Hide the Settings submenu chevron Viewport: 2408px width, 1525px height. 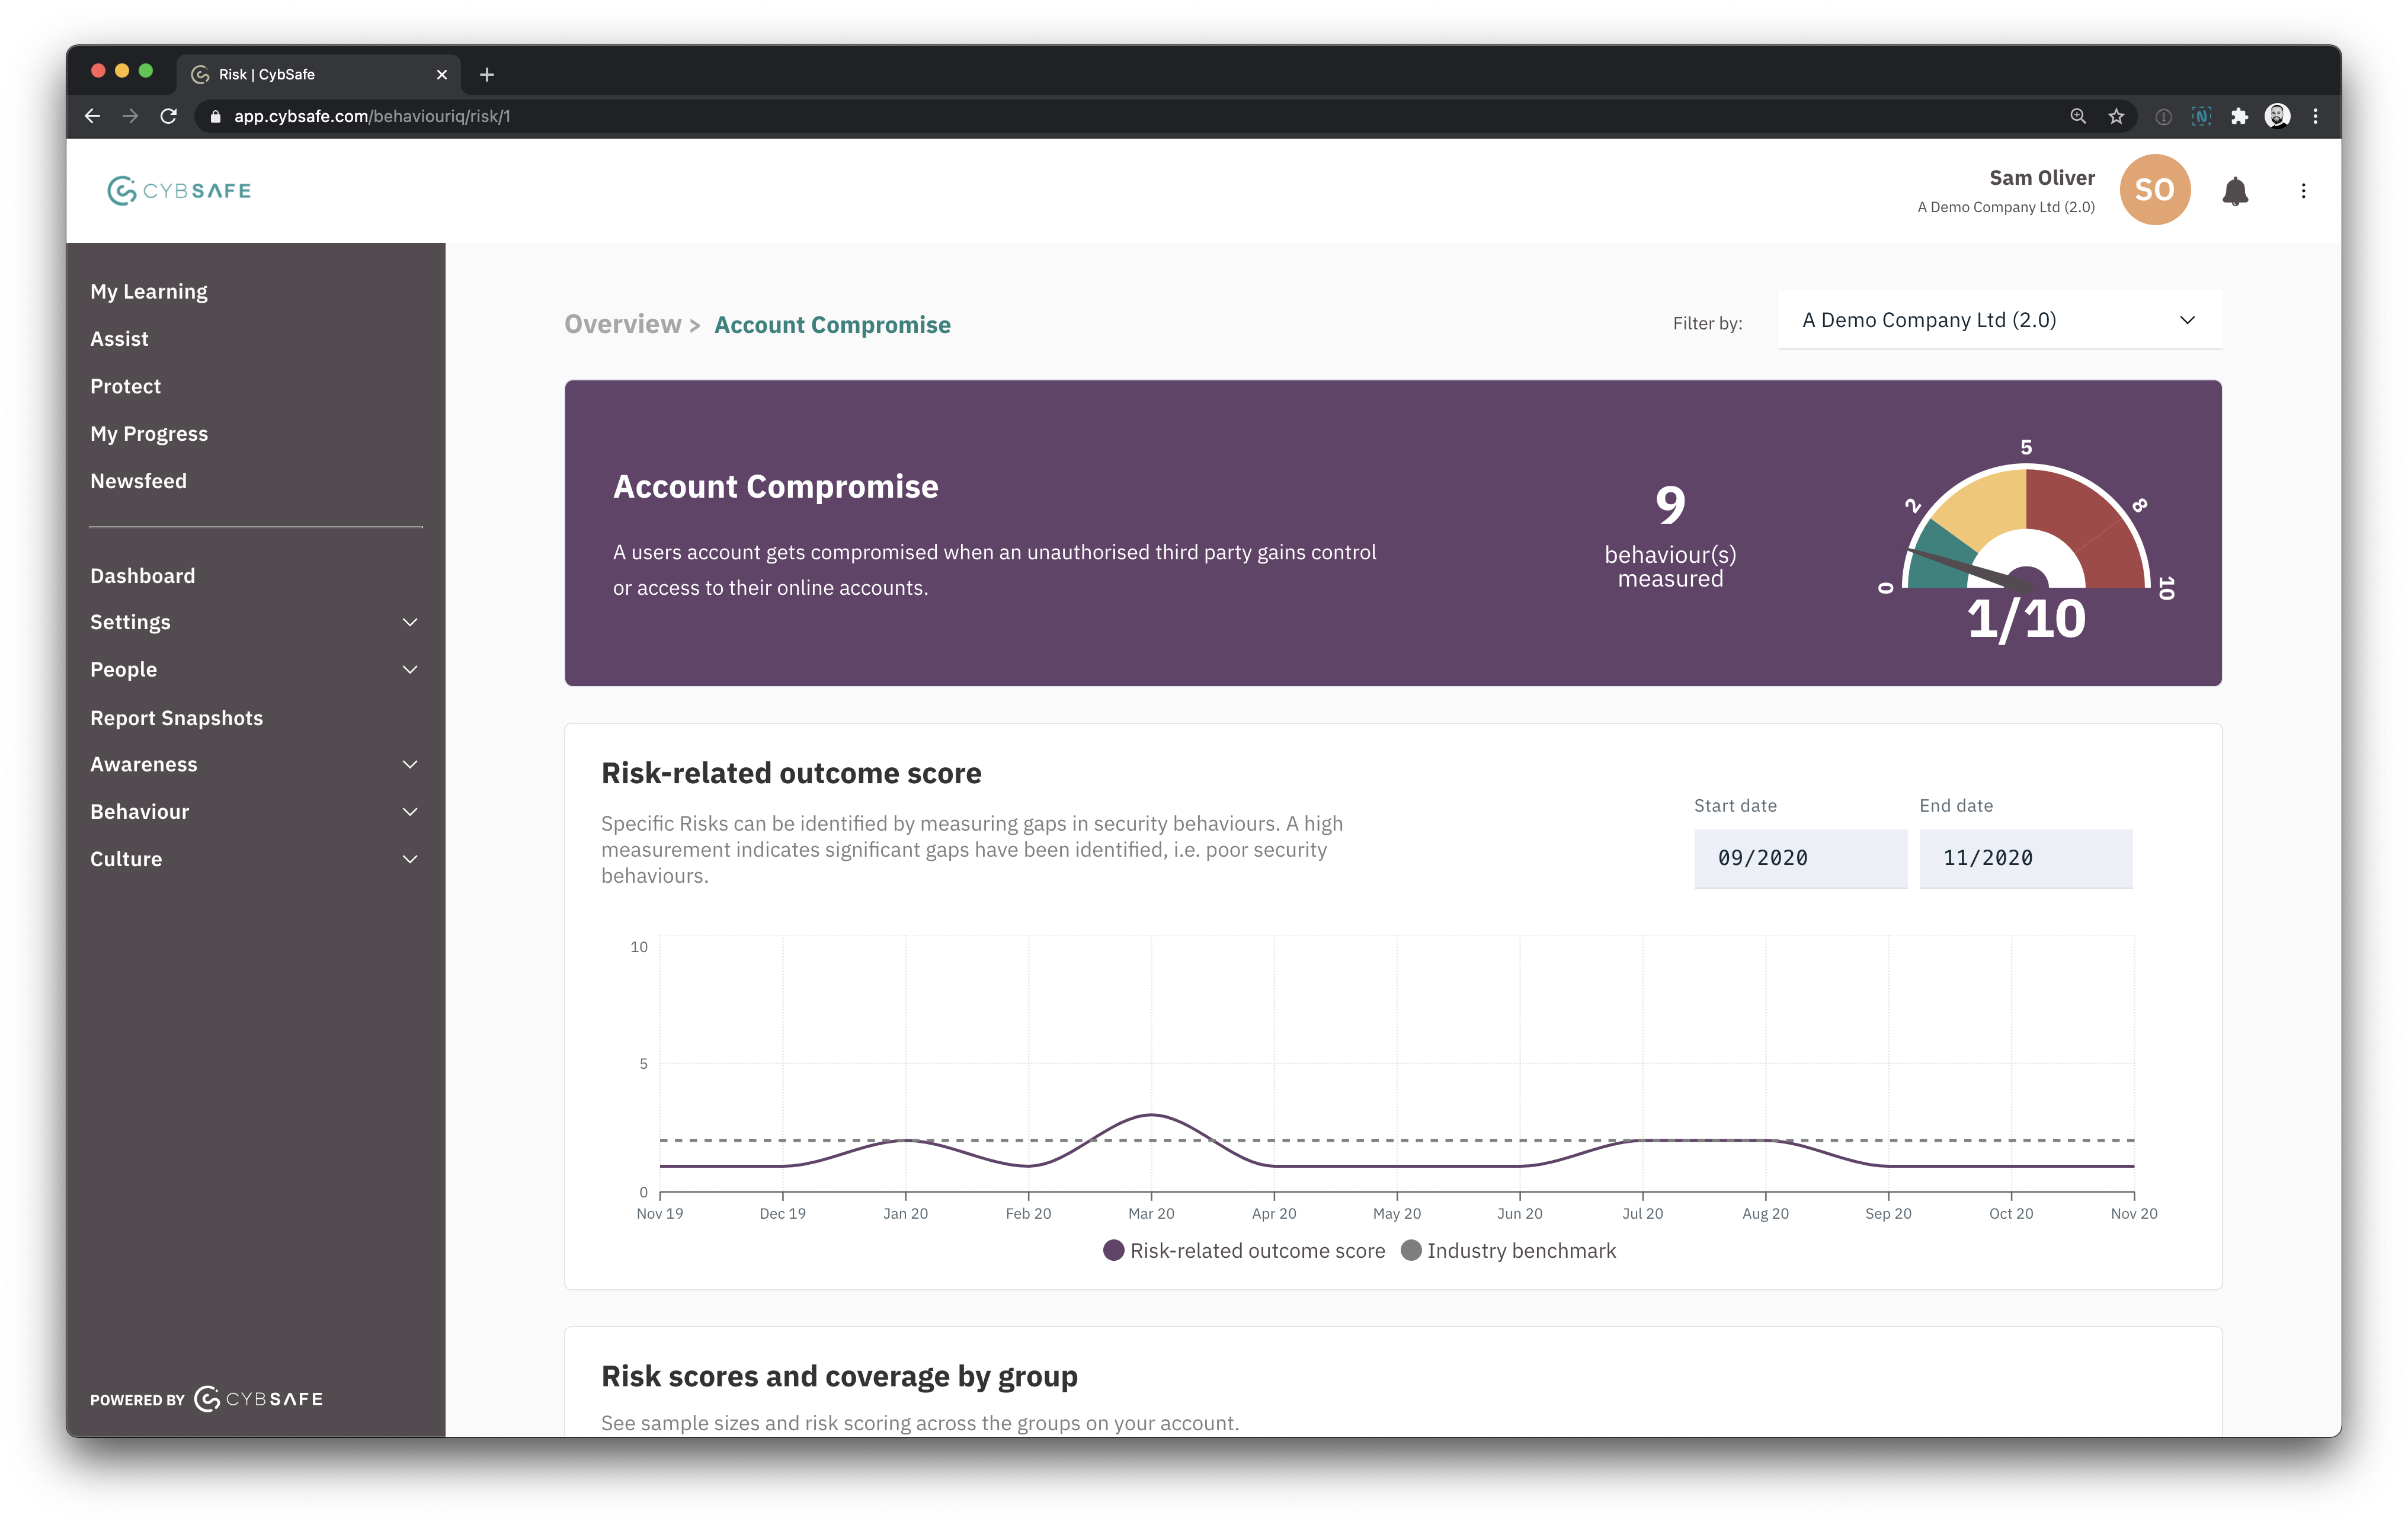click(409, 621)
